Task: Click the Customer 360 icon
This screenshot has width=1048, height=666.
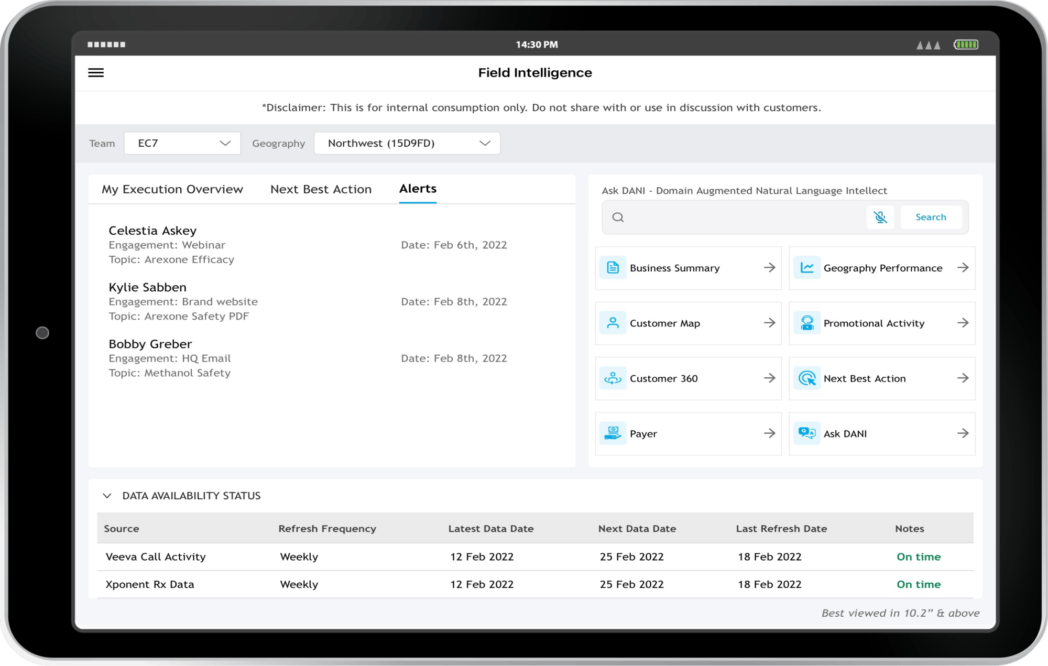Action: click(x=613, y=378)
